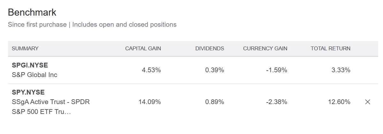Image resolution: width=383 pixels, height=134 pixels.
Task: Click SPGI total return value 3.33%
Action: point(341,70)
